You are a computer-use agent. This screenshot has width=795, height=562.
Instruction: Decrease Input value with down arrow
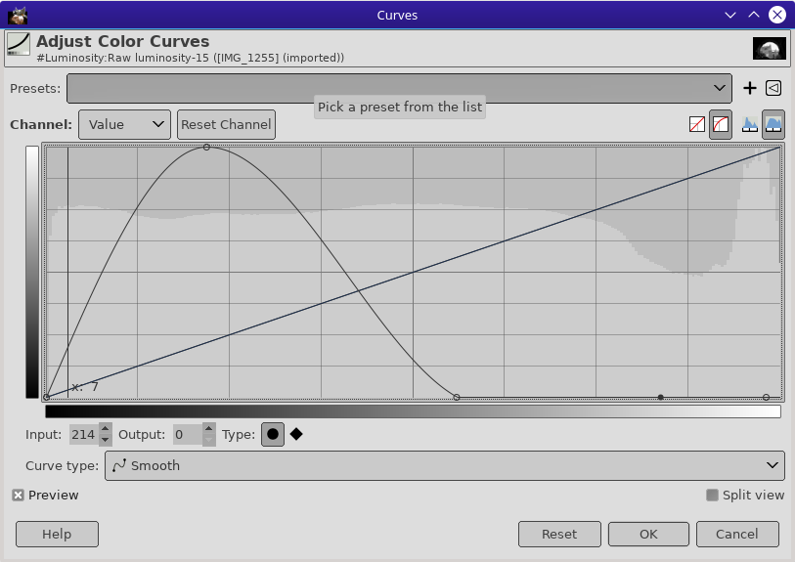105,440
